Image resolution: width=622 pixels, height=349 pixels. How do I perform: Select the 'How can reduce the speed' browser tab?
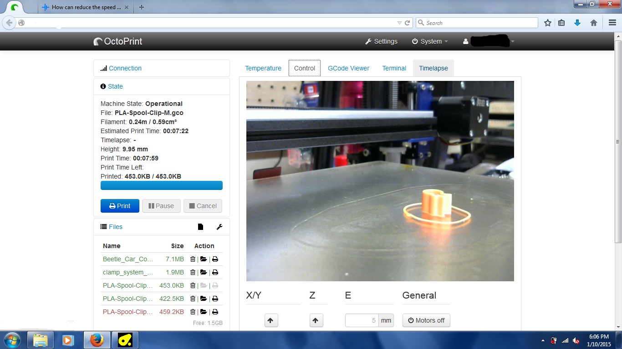point(85,7)
